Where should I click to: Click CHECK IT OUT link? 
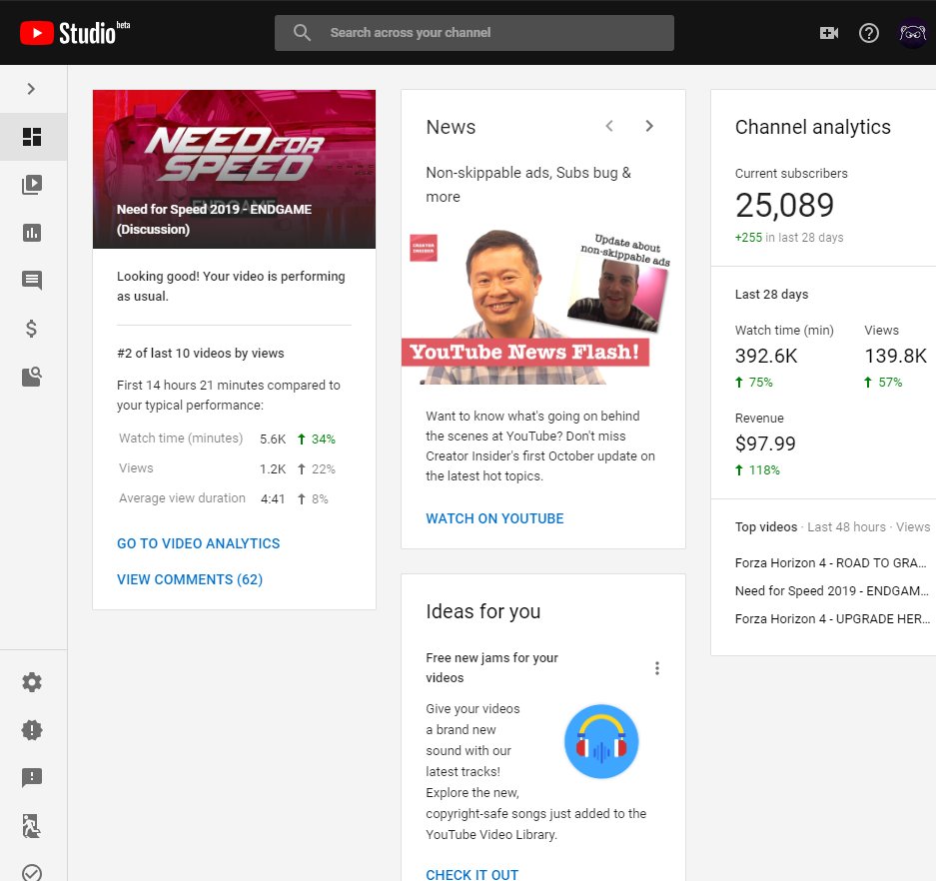click(x=471, y=874)
